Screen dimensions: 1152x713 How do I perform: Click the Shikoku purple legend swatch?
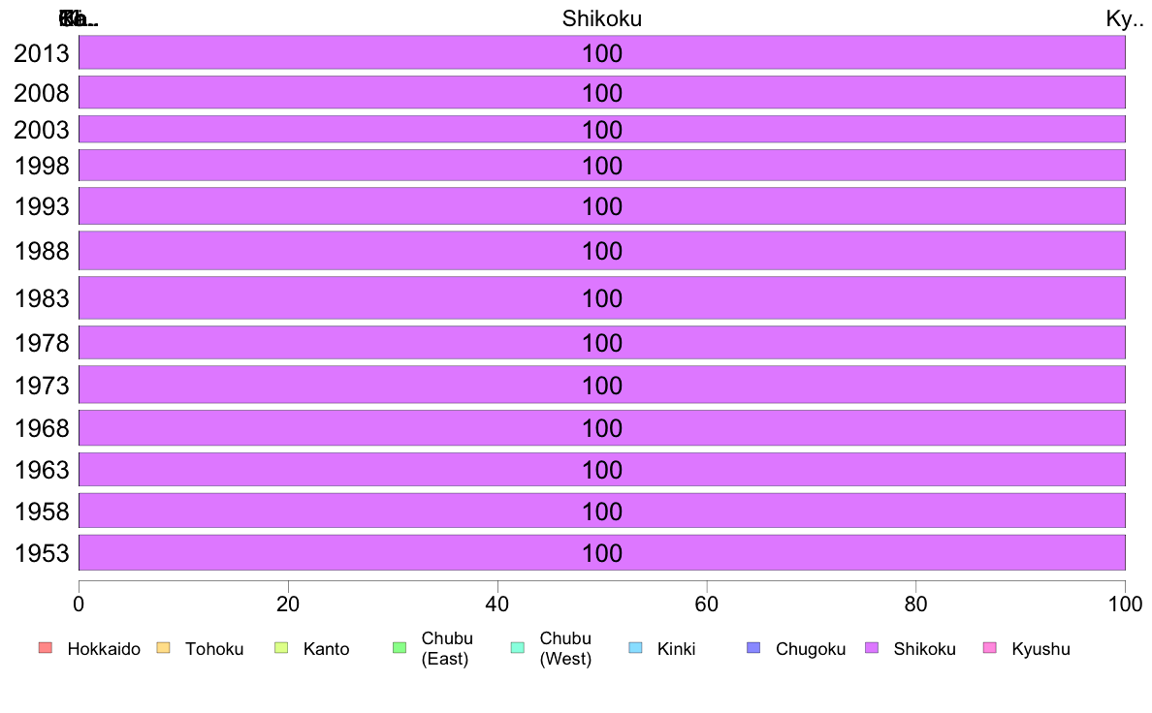click(x=872, y=648)
